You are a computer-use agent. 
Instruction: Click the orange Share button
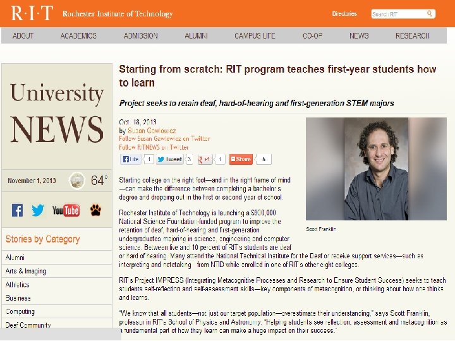241,159
